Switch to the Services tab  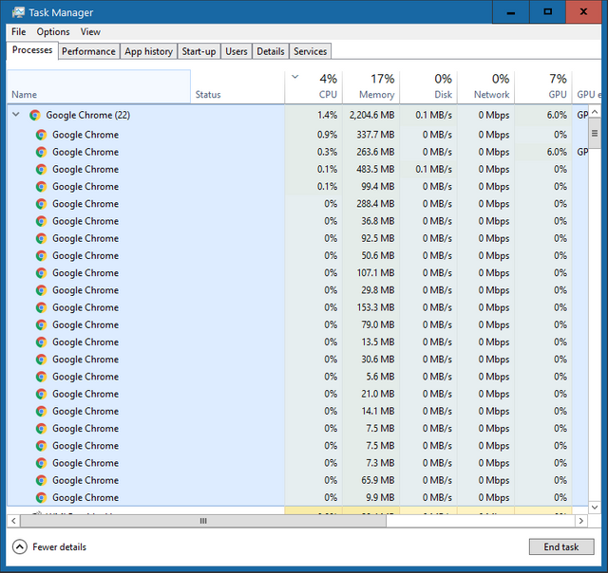coord(311,51)
